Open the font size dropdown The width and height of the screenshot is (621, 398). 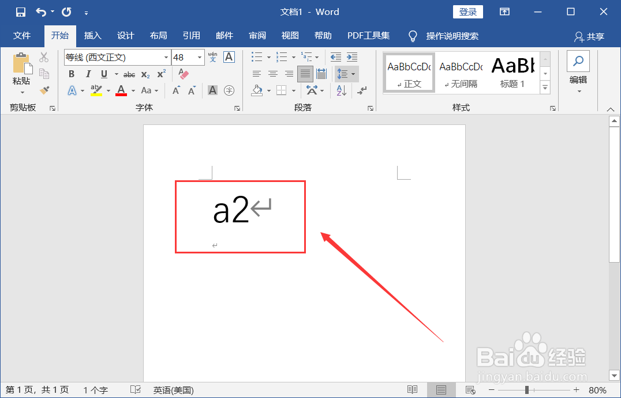point(200,58)
